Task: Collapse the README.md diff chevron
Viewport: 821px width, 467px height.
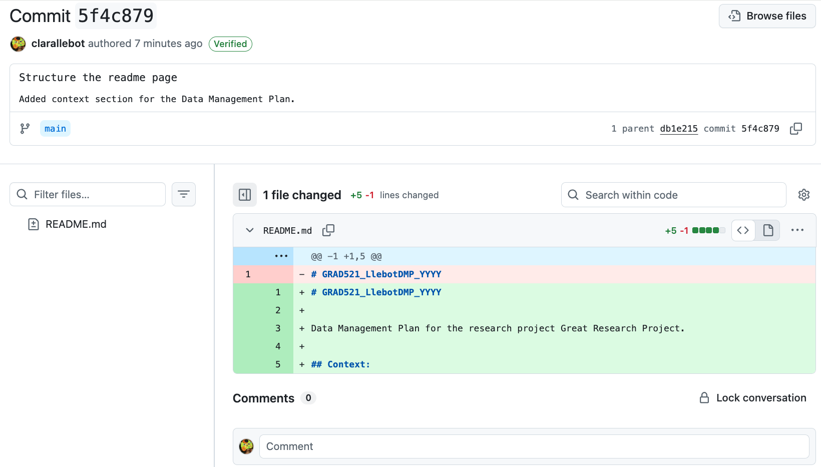Action: click(250, 230)
